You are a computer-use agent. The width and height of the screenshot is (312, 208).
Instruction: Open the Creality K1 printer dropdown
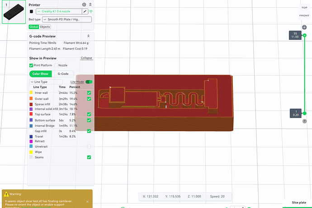tap(59, 11)
